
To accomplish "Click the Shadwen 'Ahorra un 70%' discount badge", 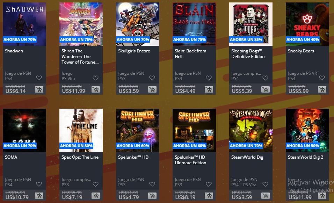I will coord(20,39).
